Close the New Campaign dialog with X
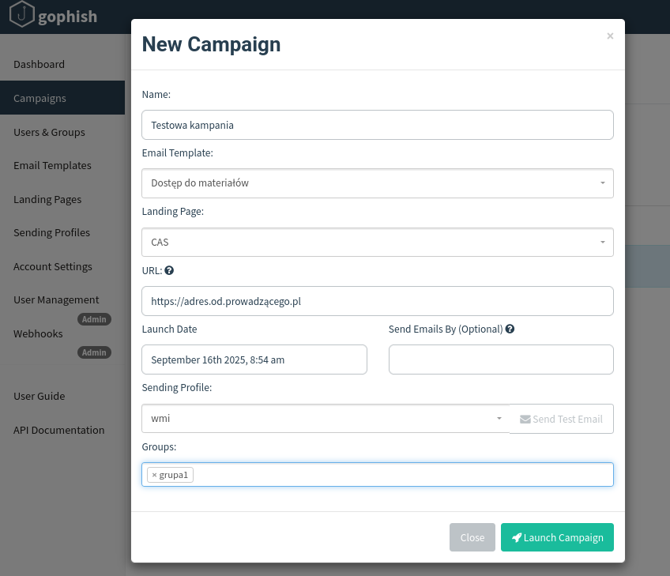This screenshot has width=670, height=576. click(x=610, y=36)
